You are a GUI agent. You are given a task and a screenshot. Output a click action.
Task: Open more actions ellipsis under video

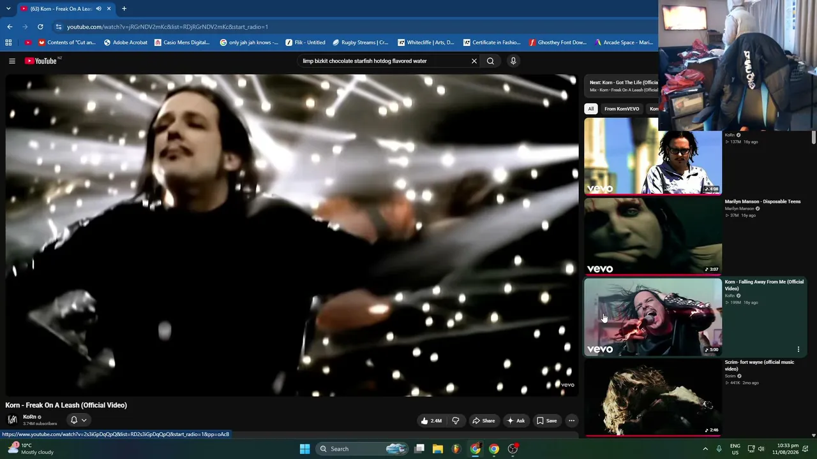tap(572, 421)
